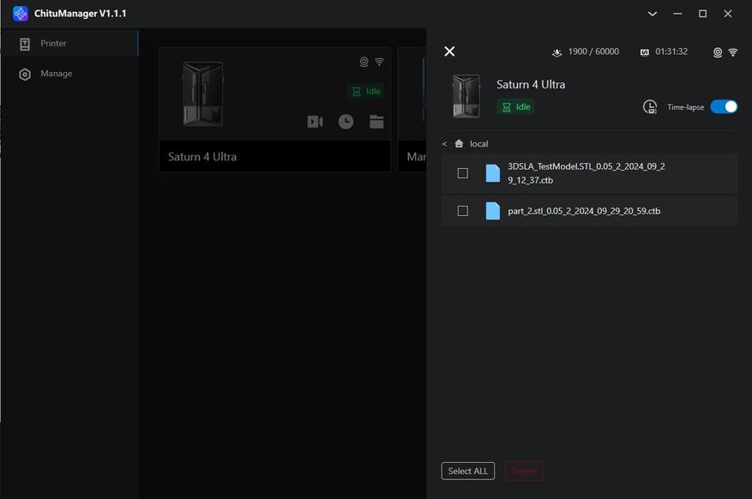Go back using the left chevron by local
Screen dimensions: 752x499
pos(444,144)
